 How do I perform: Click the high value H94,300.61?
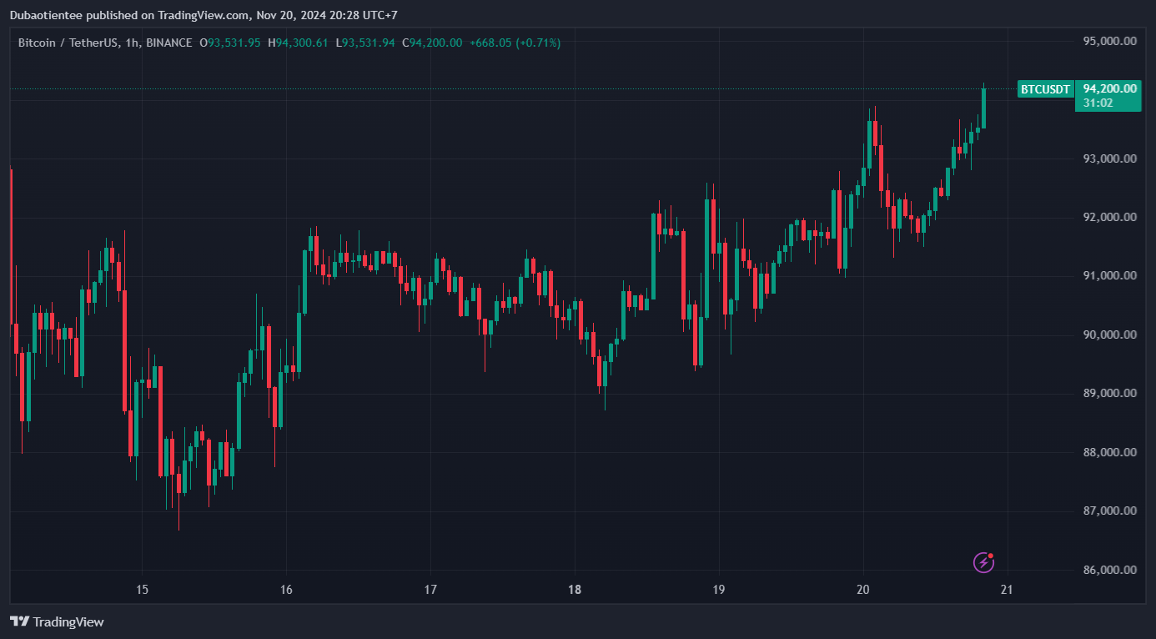tap(298, 43)
